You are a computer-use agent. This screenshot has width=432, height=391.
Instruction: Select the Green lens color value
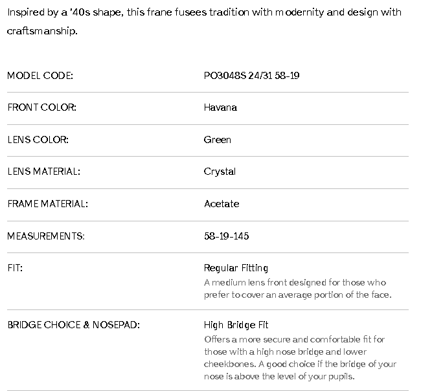(x=217, y=140)
